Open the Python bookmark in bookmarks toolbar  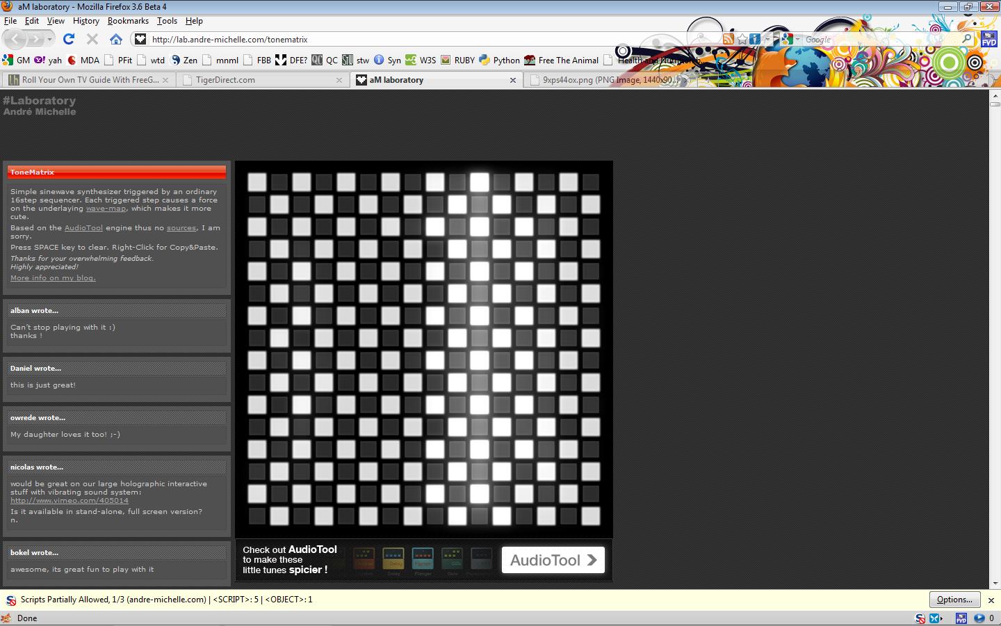coord(499,61)
